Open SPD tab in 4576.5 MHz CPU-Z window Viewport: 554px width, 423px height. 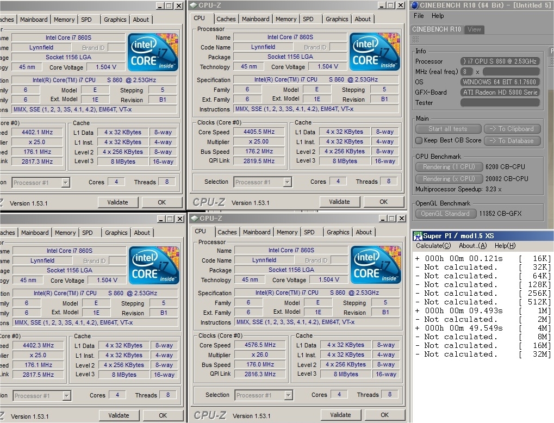click(x=309, y=232)
